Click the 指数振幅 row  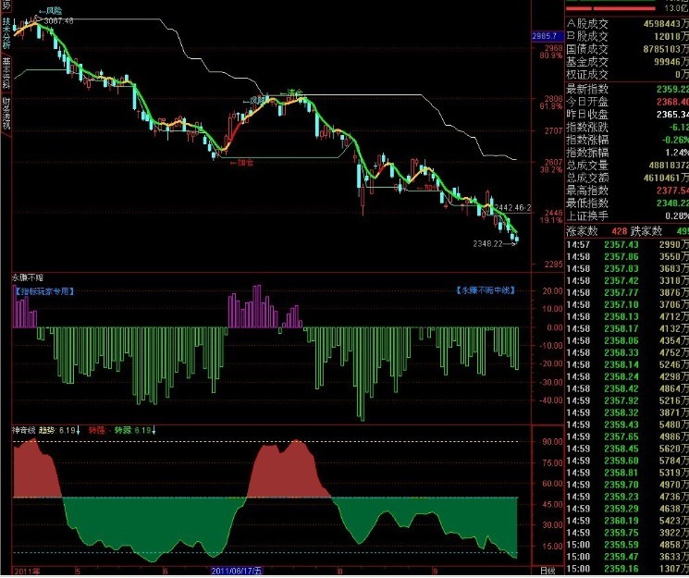(627, 153)
